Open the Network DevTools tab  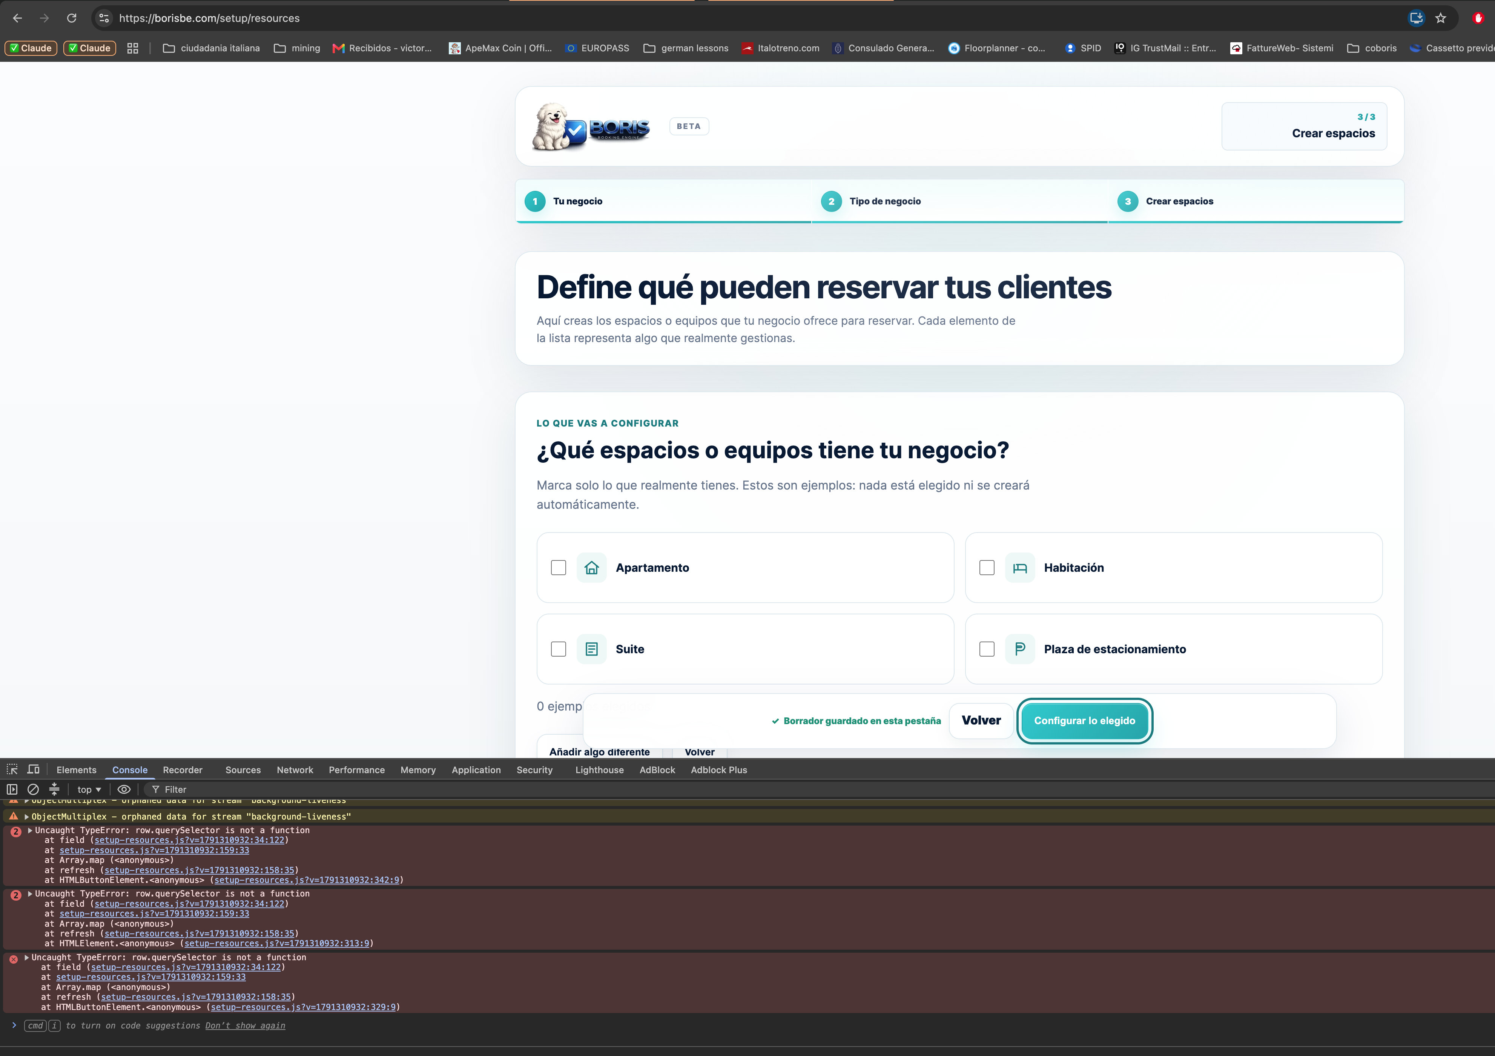[x=295, y=769]
